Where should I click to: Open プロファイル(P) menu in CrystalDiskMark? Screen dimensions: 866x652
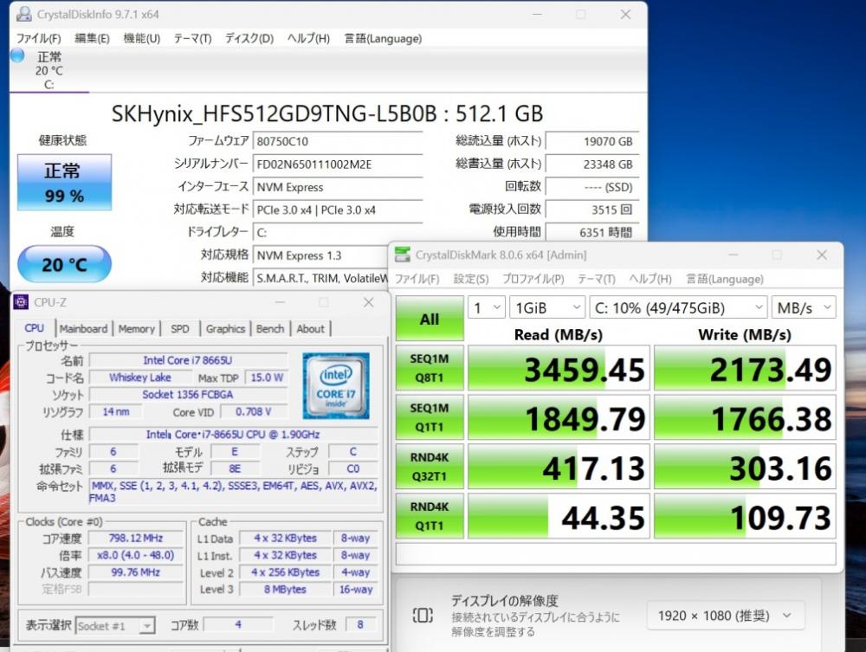533,279
